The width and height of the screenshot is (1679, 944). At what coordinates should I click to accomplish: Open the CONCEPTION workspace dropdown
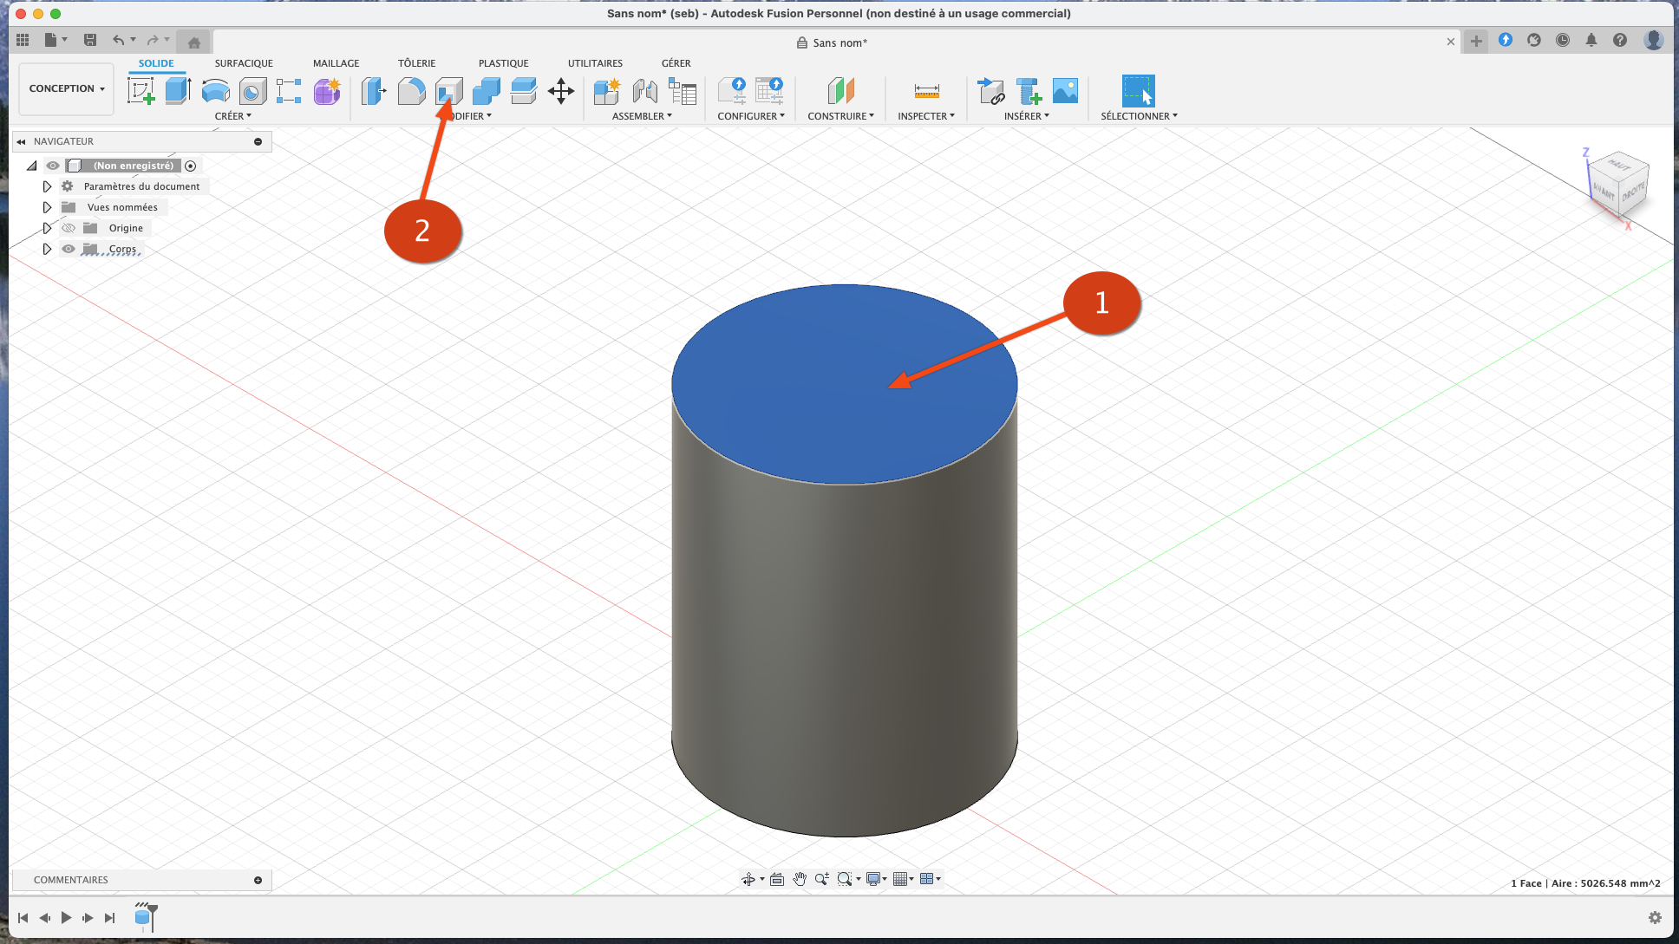tap(67, 88)
